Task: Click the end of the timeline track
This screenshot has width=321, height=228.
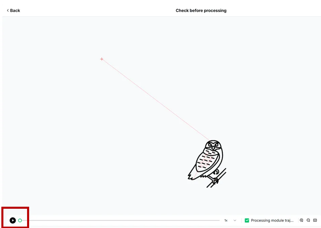Action: click(x=219, y=221)
